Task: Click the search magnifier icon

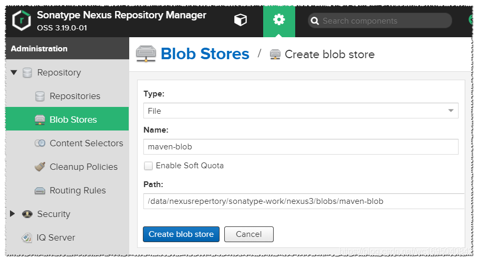Action: point(315,21)
